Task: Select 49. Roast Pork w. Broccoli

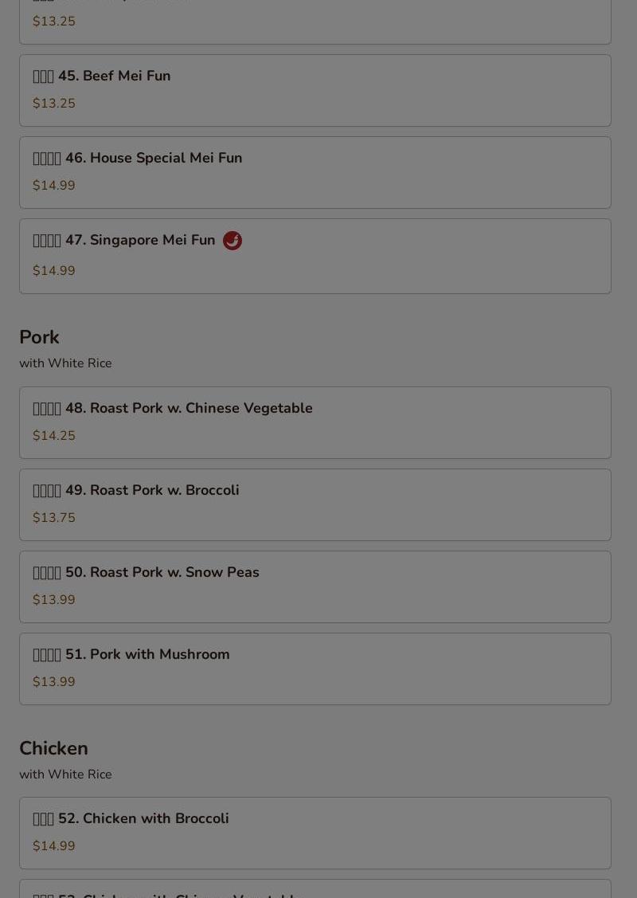Action: [315, 504]
